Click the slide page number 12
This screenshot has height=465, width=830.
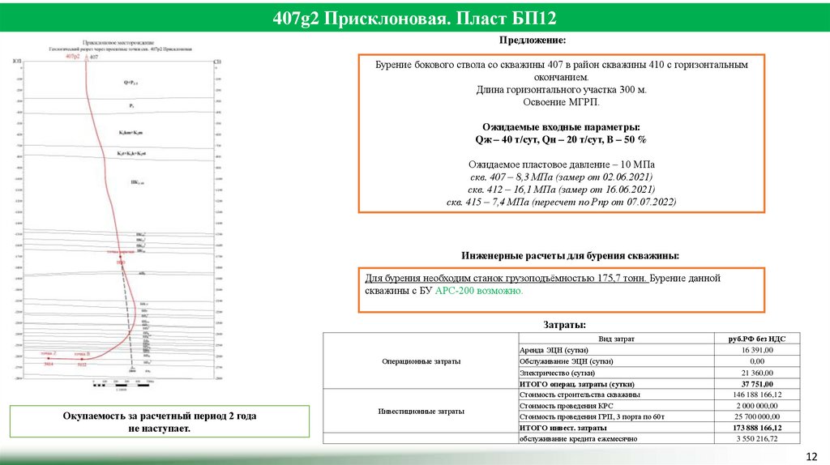pos(811,456)
